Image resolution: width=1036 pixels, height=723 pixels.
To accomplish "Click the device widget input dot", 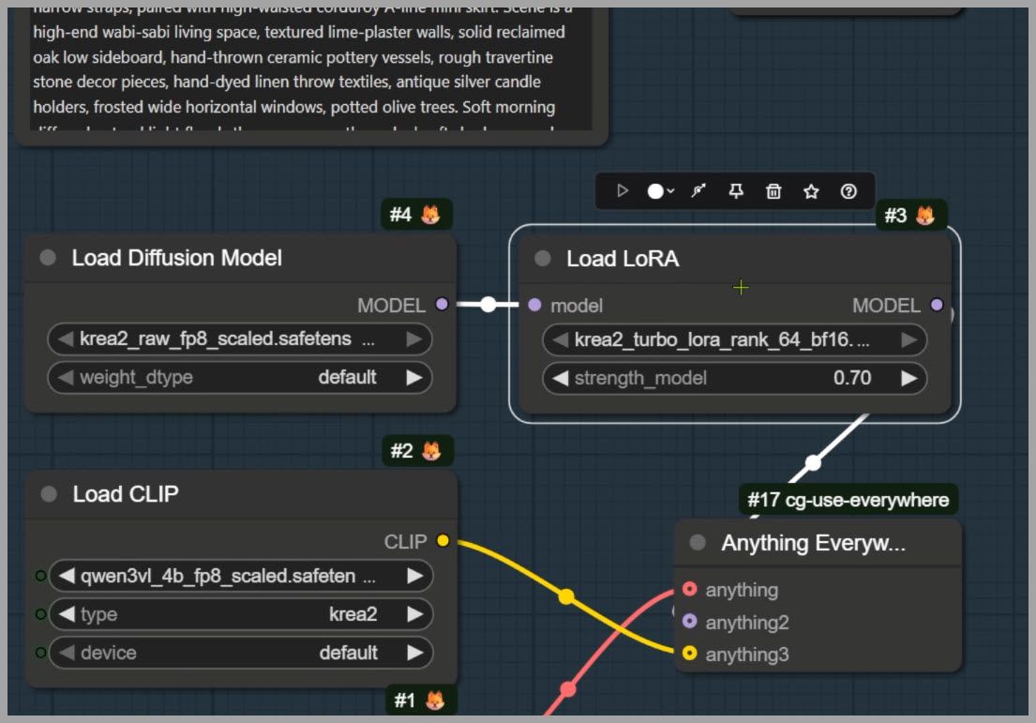I will pyautogui.click(x=40, y=653).
